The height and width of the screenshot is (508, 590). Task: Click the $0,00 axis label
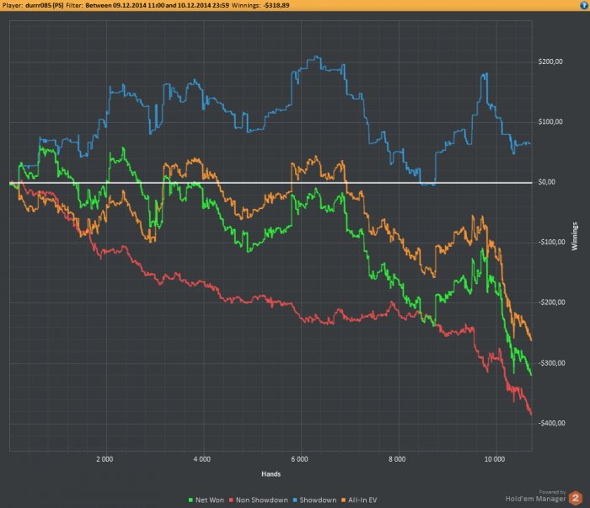pos(546,182)
